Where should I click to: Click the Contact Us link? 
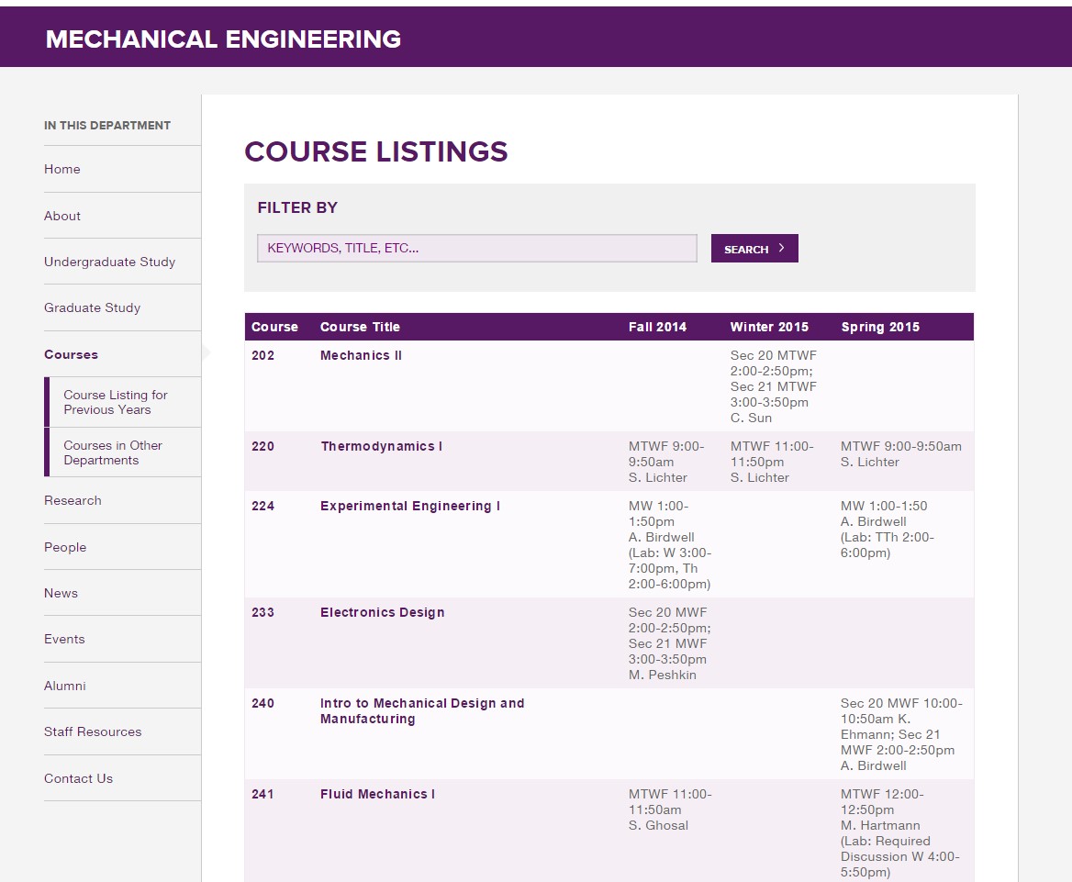[78, 778]
